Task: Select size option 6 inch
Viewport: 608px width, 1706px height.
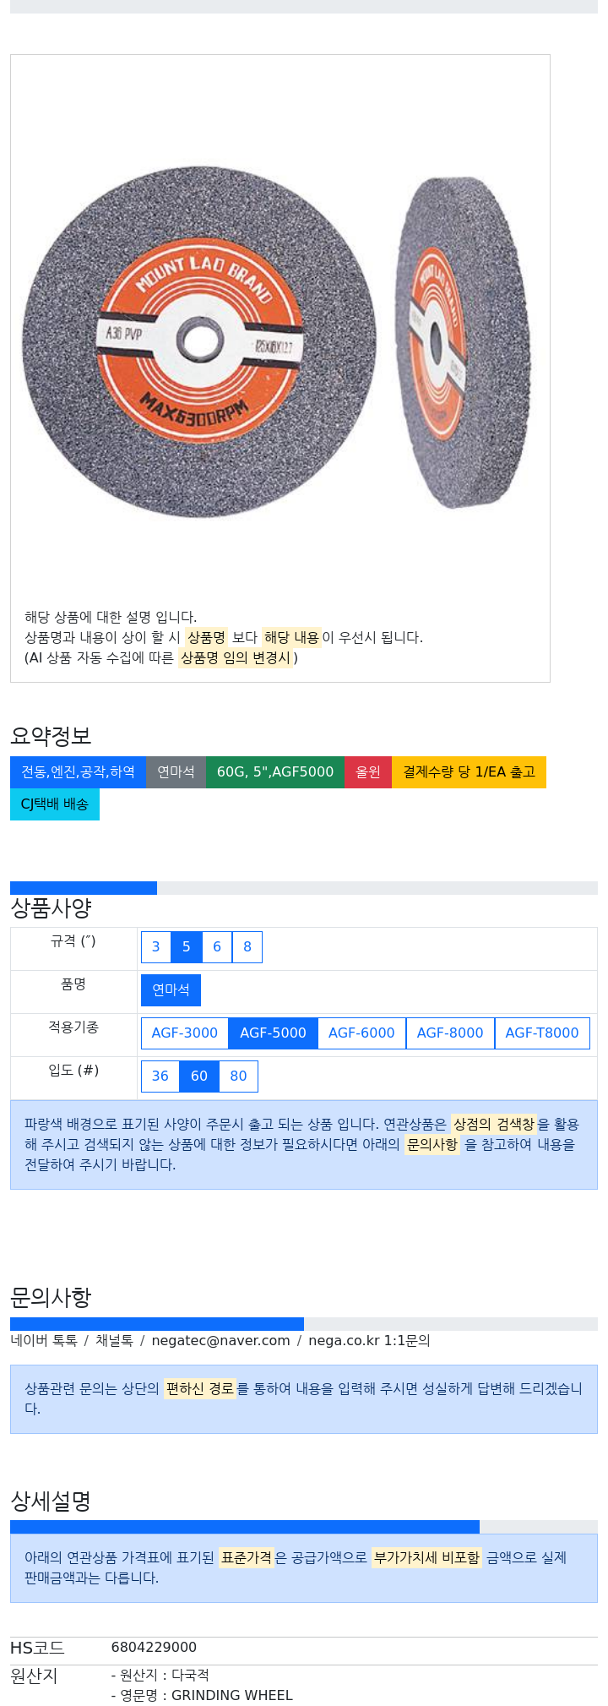Action: (217, 947)
